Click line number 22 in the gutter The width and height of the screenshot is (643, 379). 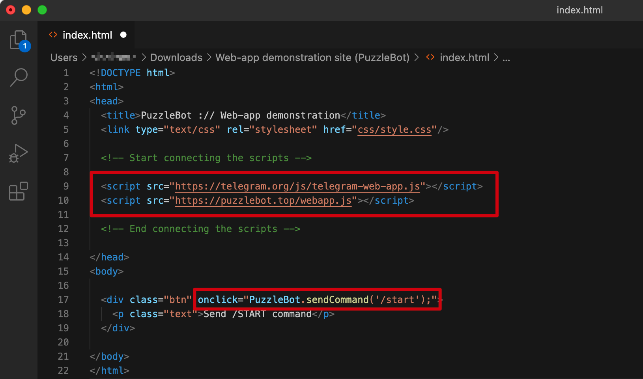pos(63,371)
